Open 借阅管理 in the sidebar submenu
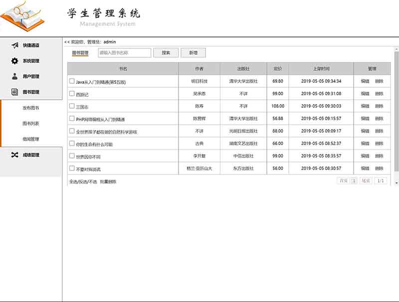Viewport: 399px width, 302px height. (30, 139)
